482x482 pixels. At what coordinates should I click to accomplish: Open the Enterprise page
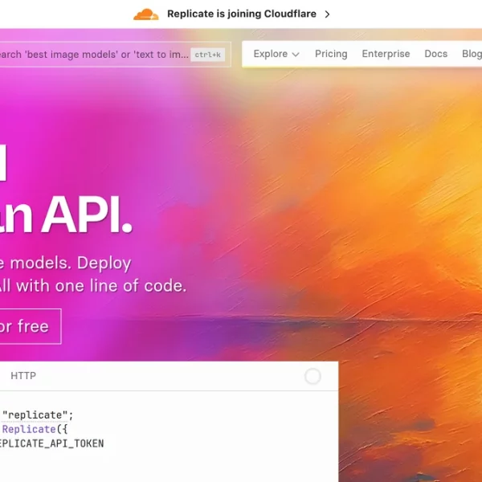click(386, 54)
